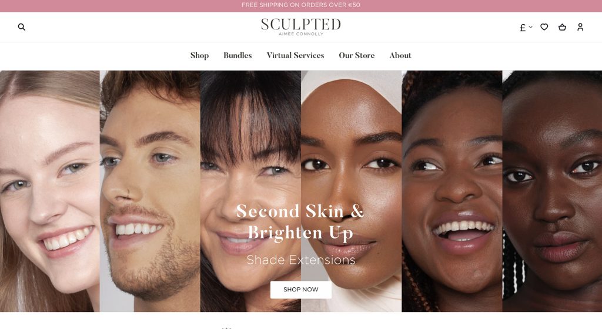Click the Second Skin & Brighten Up heading
Image resolution: width=602 pixels, height=329 pixels.
(300, 221)
